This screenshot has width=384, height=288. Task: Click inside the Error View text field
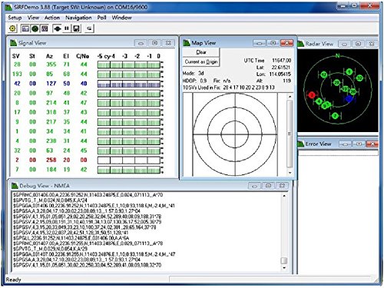338,153
